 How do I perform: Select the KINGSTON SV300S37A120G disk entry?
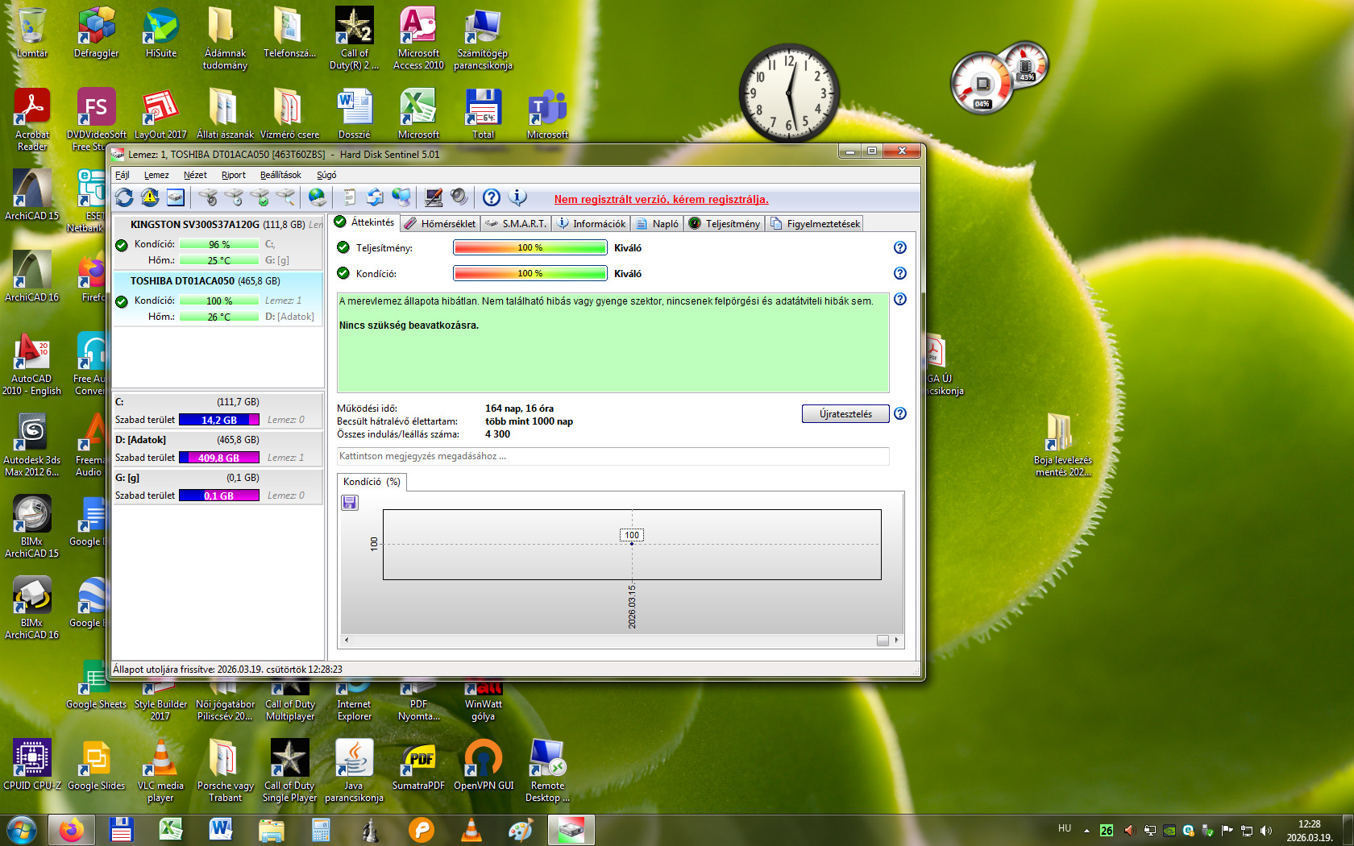[x=218, y=242]
